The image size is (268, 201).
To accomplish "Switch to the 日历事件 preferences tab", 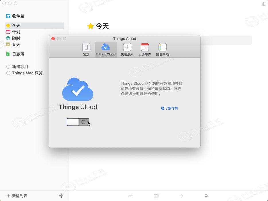I will pos(145,49).
